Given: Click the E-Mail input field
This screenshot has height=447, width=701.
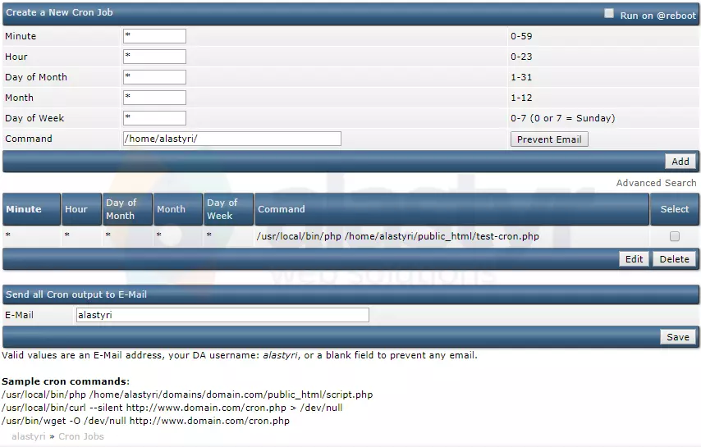Looking at the screenshot, I should (222, 315).
